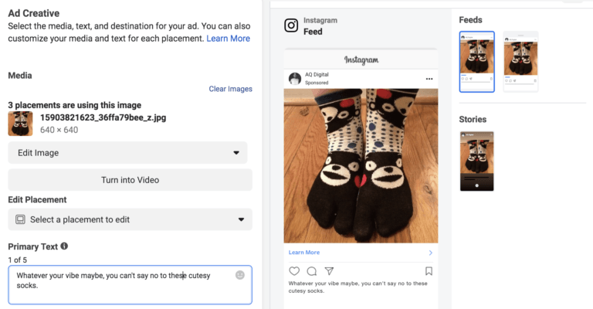Image resolution: width=593 pixels, height=309 pixels.
Task: Select the first Feeds preview thumbnail
Action: point(476,62)
